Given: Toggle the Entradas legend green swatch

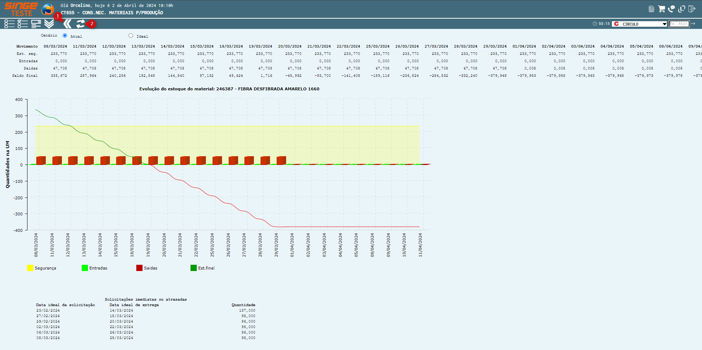Looking at the screenshot, I should coord(85,268).
